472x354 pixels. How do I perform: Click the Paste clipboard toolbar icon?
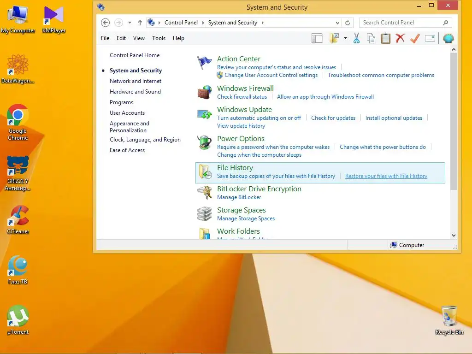[386, 39]
